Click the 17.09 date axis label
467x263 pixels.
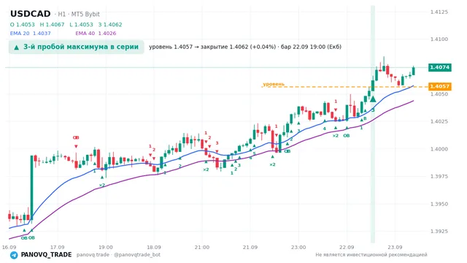click(57, 247)
